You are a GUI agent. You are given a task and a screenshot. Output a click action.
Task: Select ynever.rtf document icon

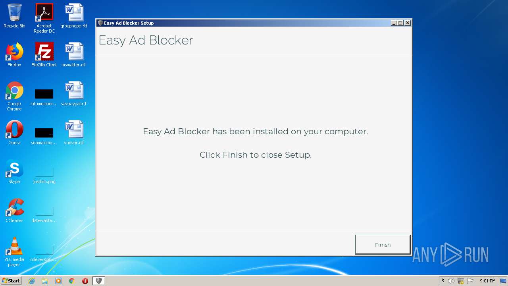74,133
